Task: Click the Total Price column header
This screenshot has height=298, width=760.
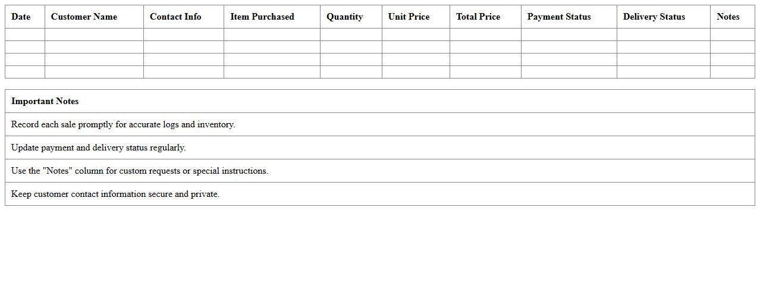Action: [478, 17]
